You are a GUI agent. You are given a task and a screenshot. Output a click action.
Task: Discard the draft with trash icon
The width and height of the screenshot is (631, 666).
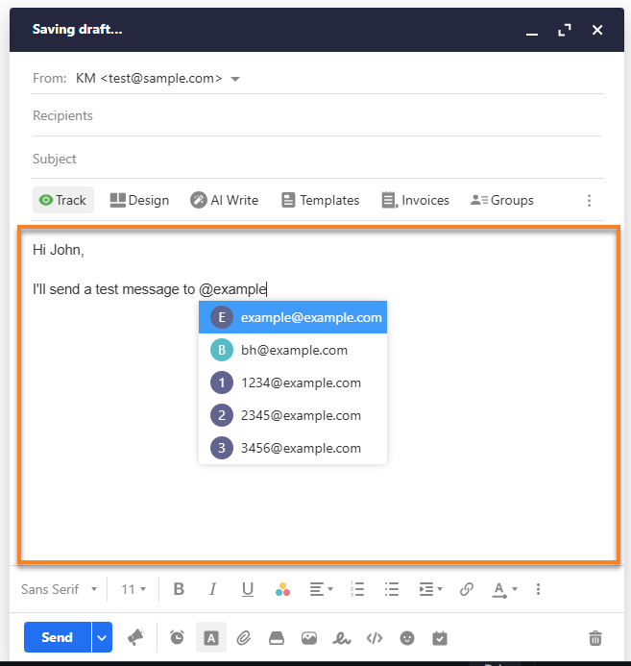click(595, 638)
